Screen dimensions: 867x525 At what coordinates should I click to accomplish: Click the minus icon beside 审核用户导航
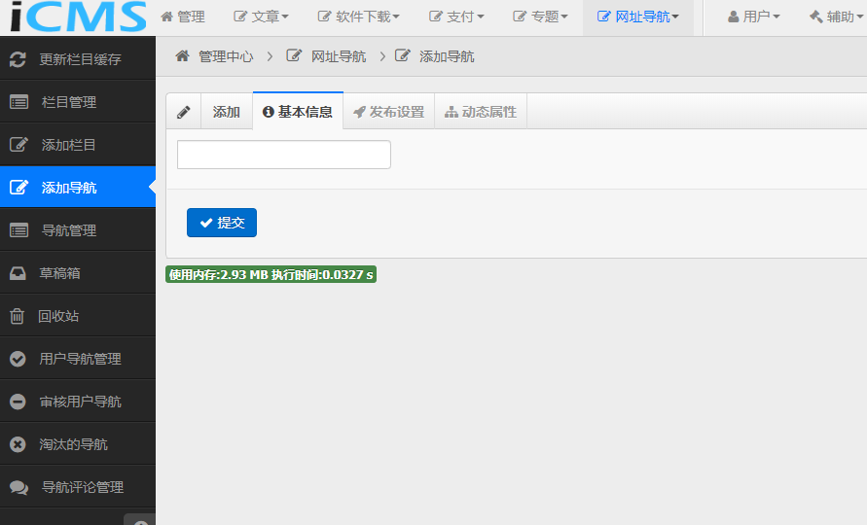pyautogui.click(x=18, y=402)
